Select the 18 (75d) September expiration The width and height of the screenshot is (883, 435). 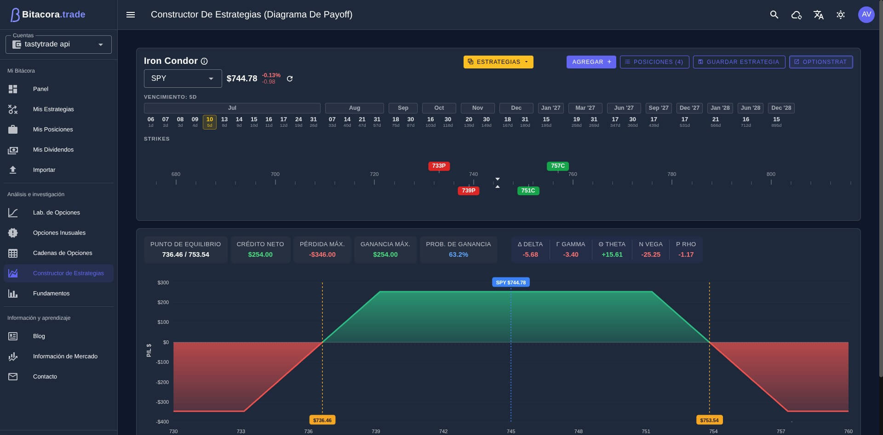[396, 122]
